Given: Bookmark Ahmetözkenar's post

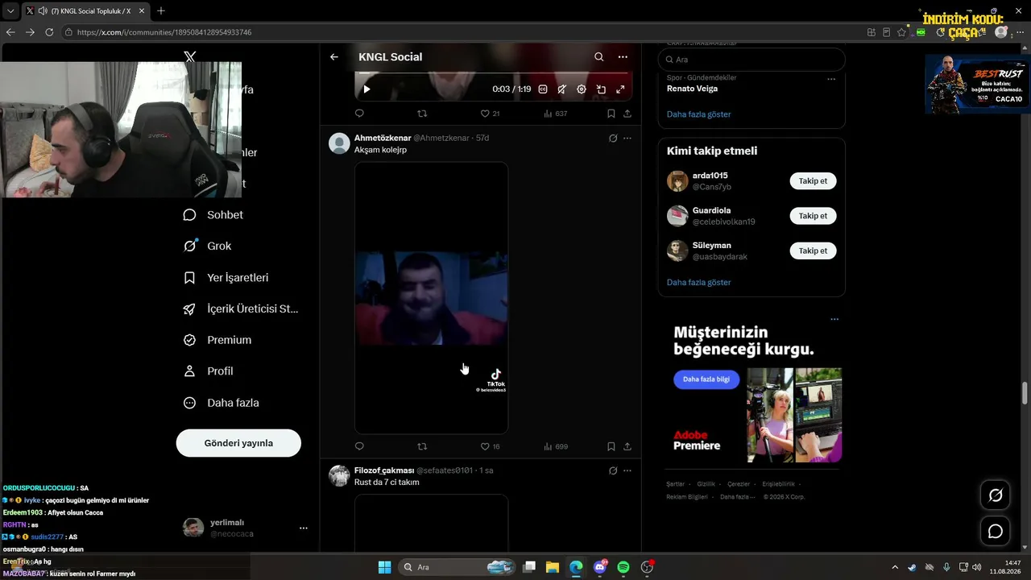Looking at the screenshot, I should (x=611, y=446).
